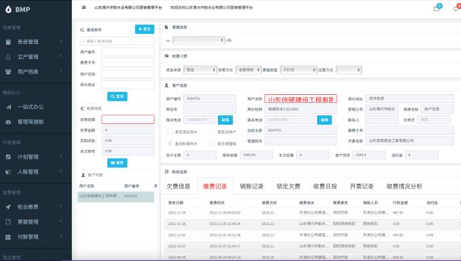461x261 pixels.
Task: Click the blue 查询 search button
Action: point(117,96)
